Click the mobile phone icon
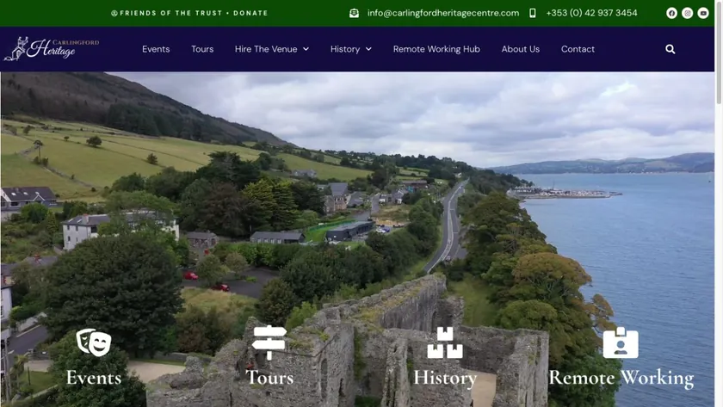The width and height of the screenshot is (723, 407). pos(532,13)
